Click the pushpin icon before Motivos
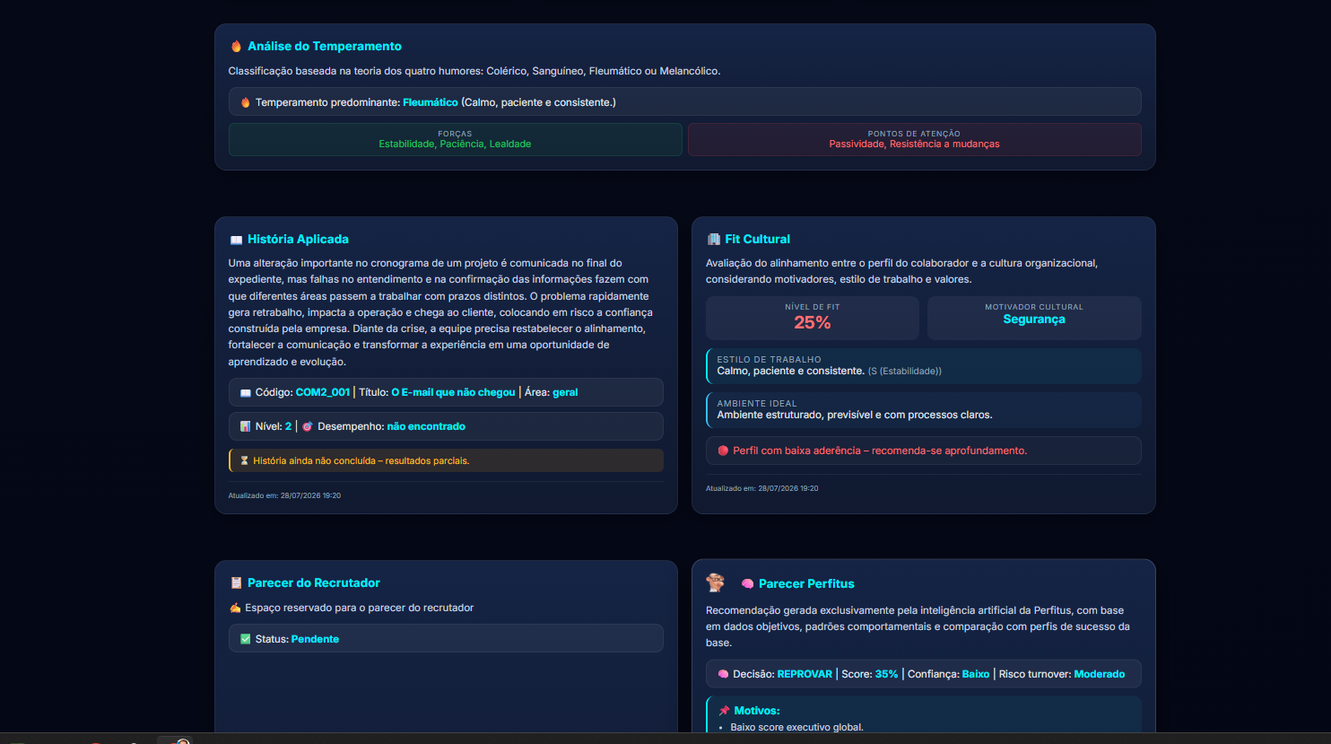 point(724,711)
